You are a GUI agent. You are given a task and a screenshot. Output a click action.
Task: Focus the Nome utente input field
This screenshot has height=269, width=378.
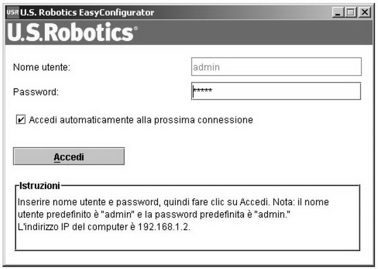click(276, 67)
